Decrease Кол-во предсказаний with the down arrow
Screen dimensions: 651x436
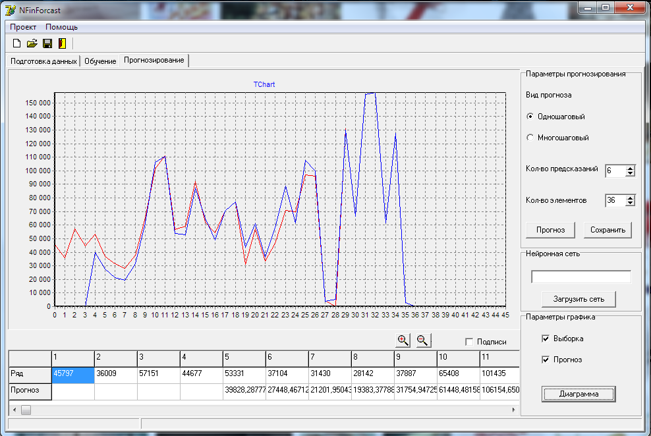pos(630,173)
